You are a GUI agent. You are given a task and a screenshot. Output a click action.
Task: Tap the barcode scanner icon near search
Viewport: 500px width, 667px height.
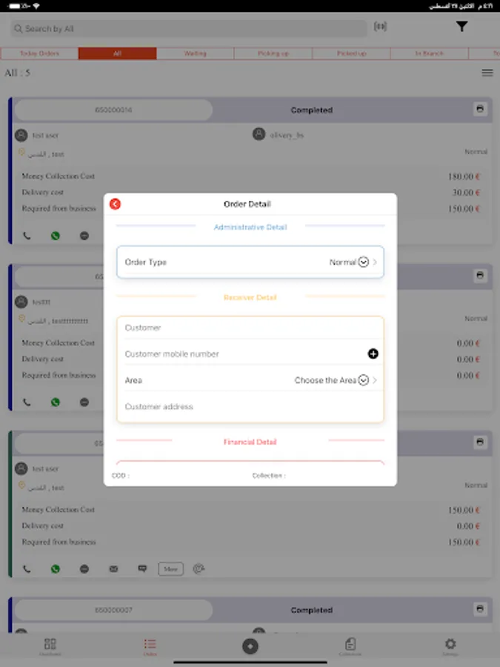point(380,27)
